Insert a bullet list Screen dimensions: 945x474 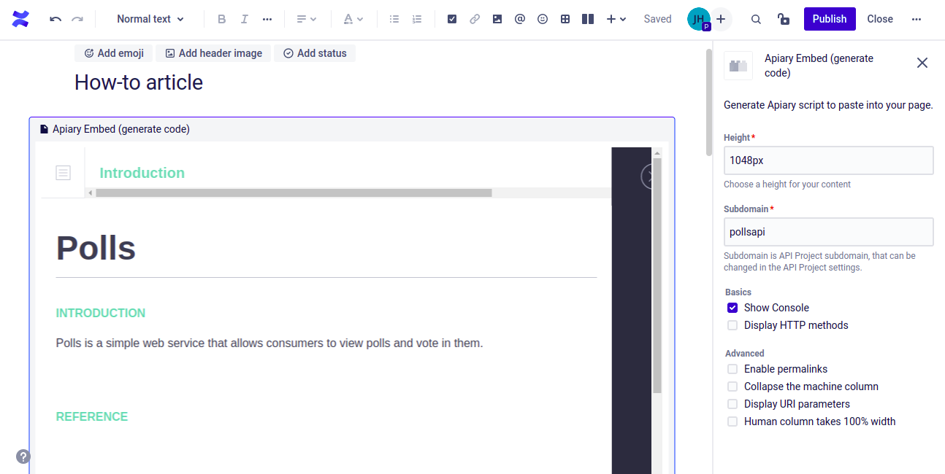[x=394, y=20]
